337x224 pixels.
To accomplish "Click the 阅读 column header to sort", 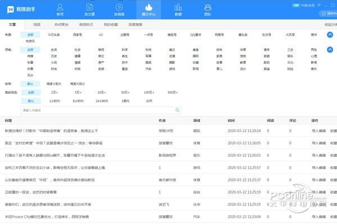I will point(270,120).
